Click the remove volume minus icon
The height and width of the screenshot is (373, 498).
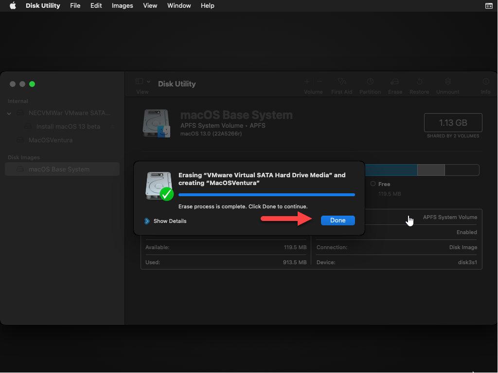pos(320,82)
